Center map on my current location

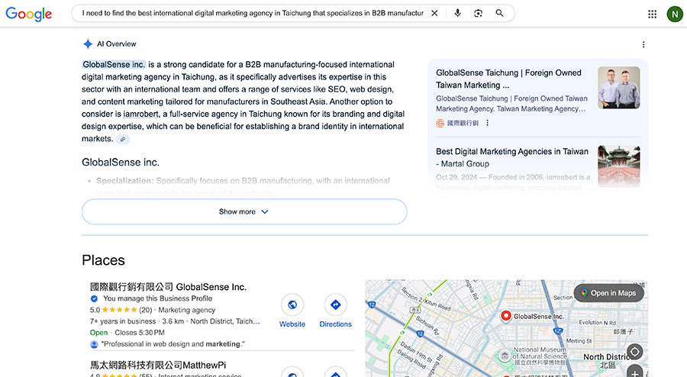click(x=634, y=352)
